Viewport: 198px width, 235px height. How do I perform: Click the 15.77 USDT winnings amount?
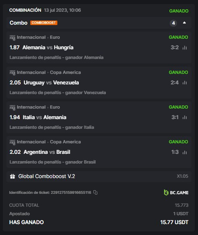[x=174, y=222]
